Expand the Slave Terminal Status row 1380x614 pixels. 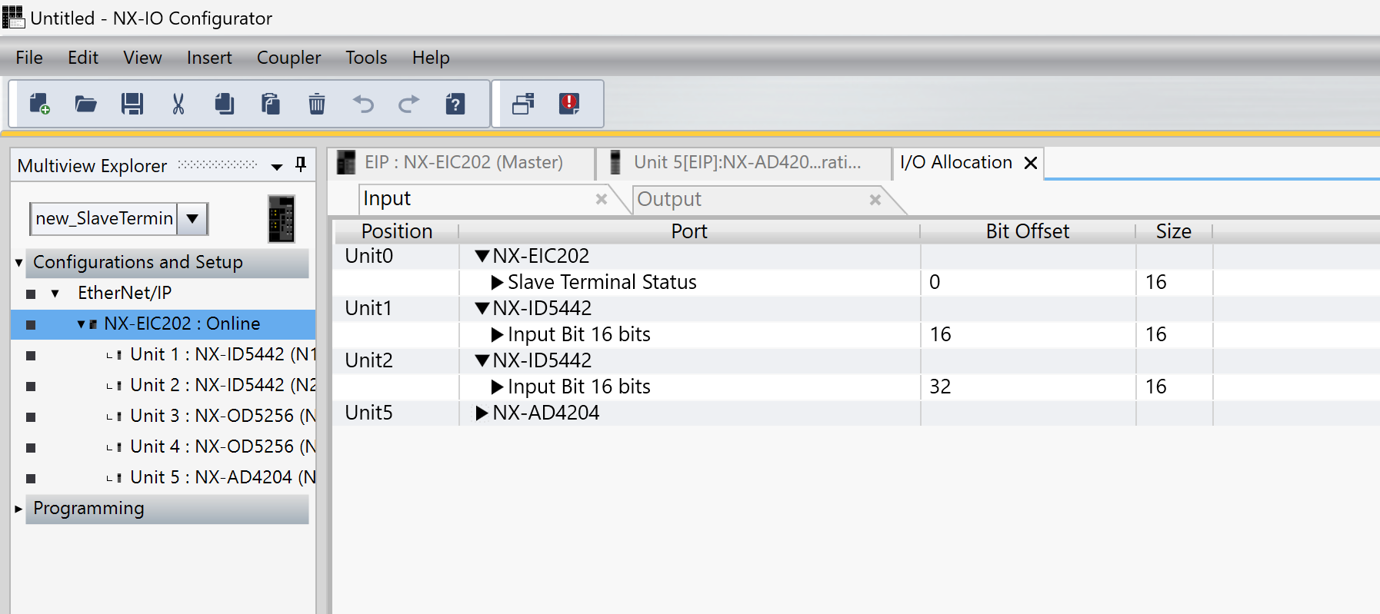(x=497, y=283)
